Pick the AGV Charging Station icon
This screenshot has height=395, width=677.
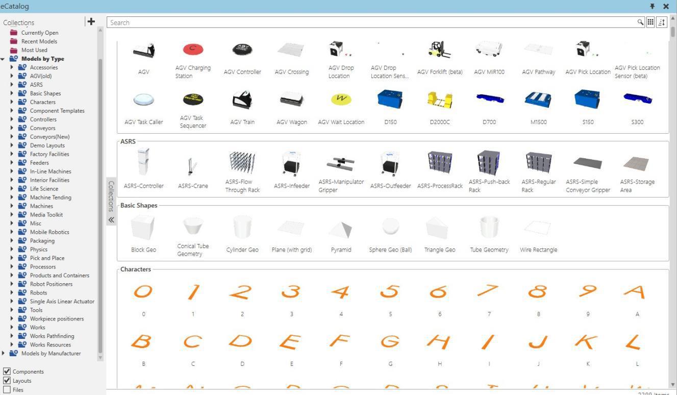[193, 50]
